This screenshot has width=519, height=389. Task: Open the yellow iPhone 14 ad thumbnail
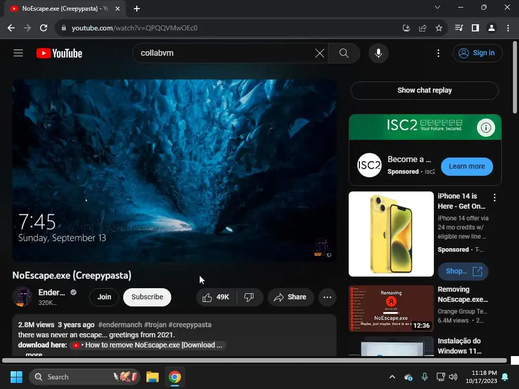(x=391, y=234)
